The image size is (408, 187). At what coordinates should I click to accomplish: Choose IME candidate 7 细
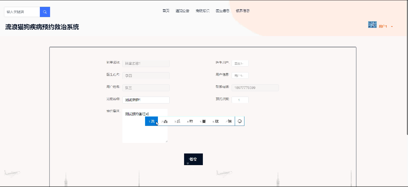click(228, 121)
